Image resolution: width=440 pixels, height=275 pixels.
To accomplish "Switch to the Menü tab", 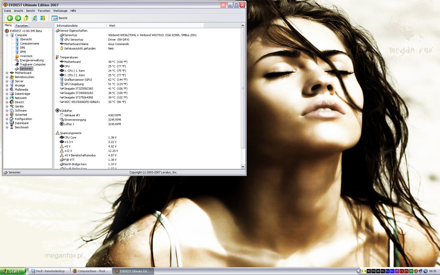I will click(8, 25).
